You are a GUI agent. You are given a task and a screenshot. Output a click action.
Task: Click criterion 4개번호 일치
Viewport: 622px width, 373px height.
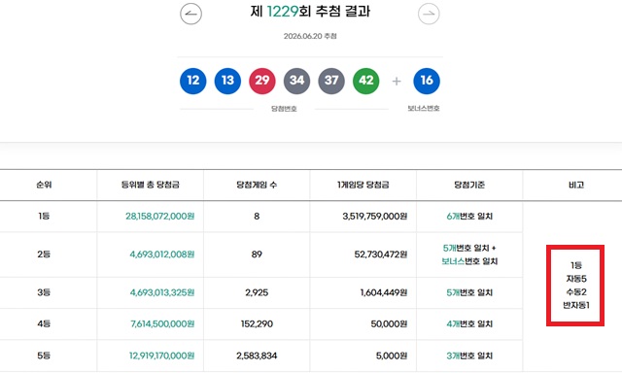[x=469, y=323]
